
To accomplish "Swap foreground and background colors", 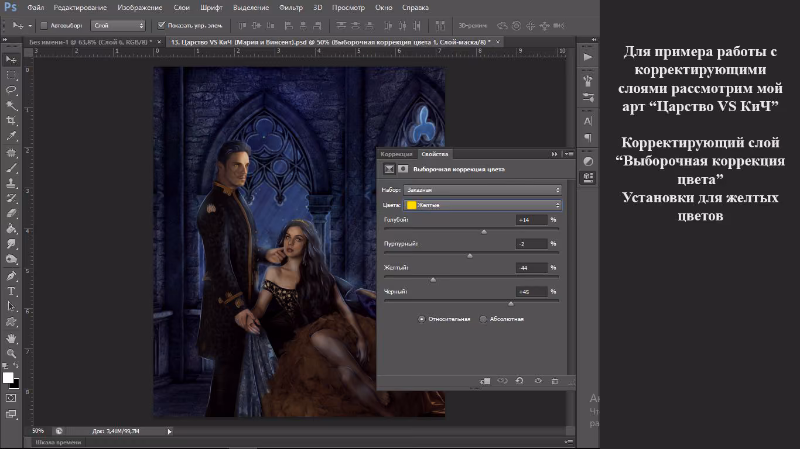I will 16,365.
